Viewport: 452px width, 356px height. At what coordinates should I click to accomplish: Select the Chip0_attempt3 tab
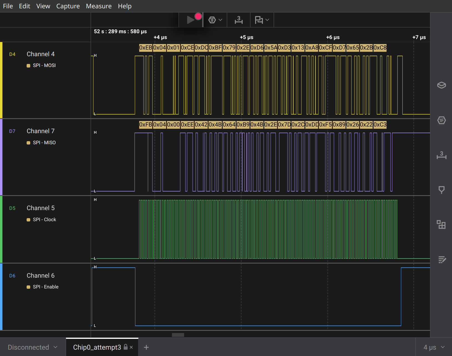pyautogui.click(x=97, y=347)
